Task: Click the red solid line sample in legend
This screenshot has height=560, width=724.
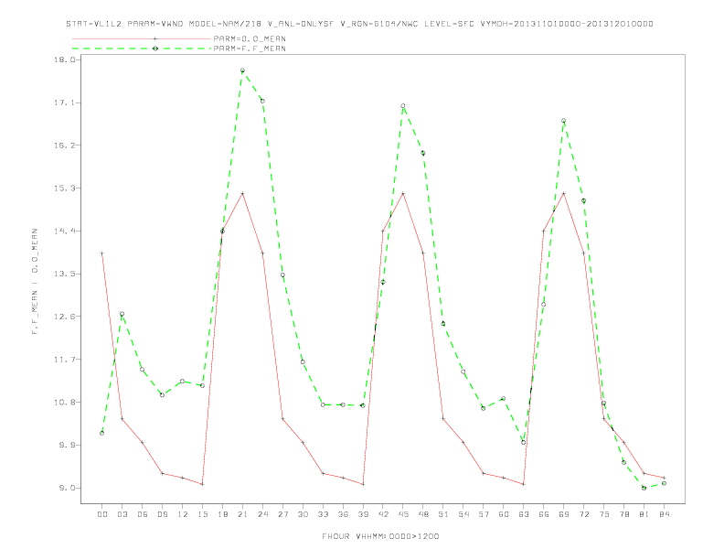Action: [142, 38]
